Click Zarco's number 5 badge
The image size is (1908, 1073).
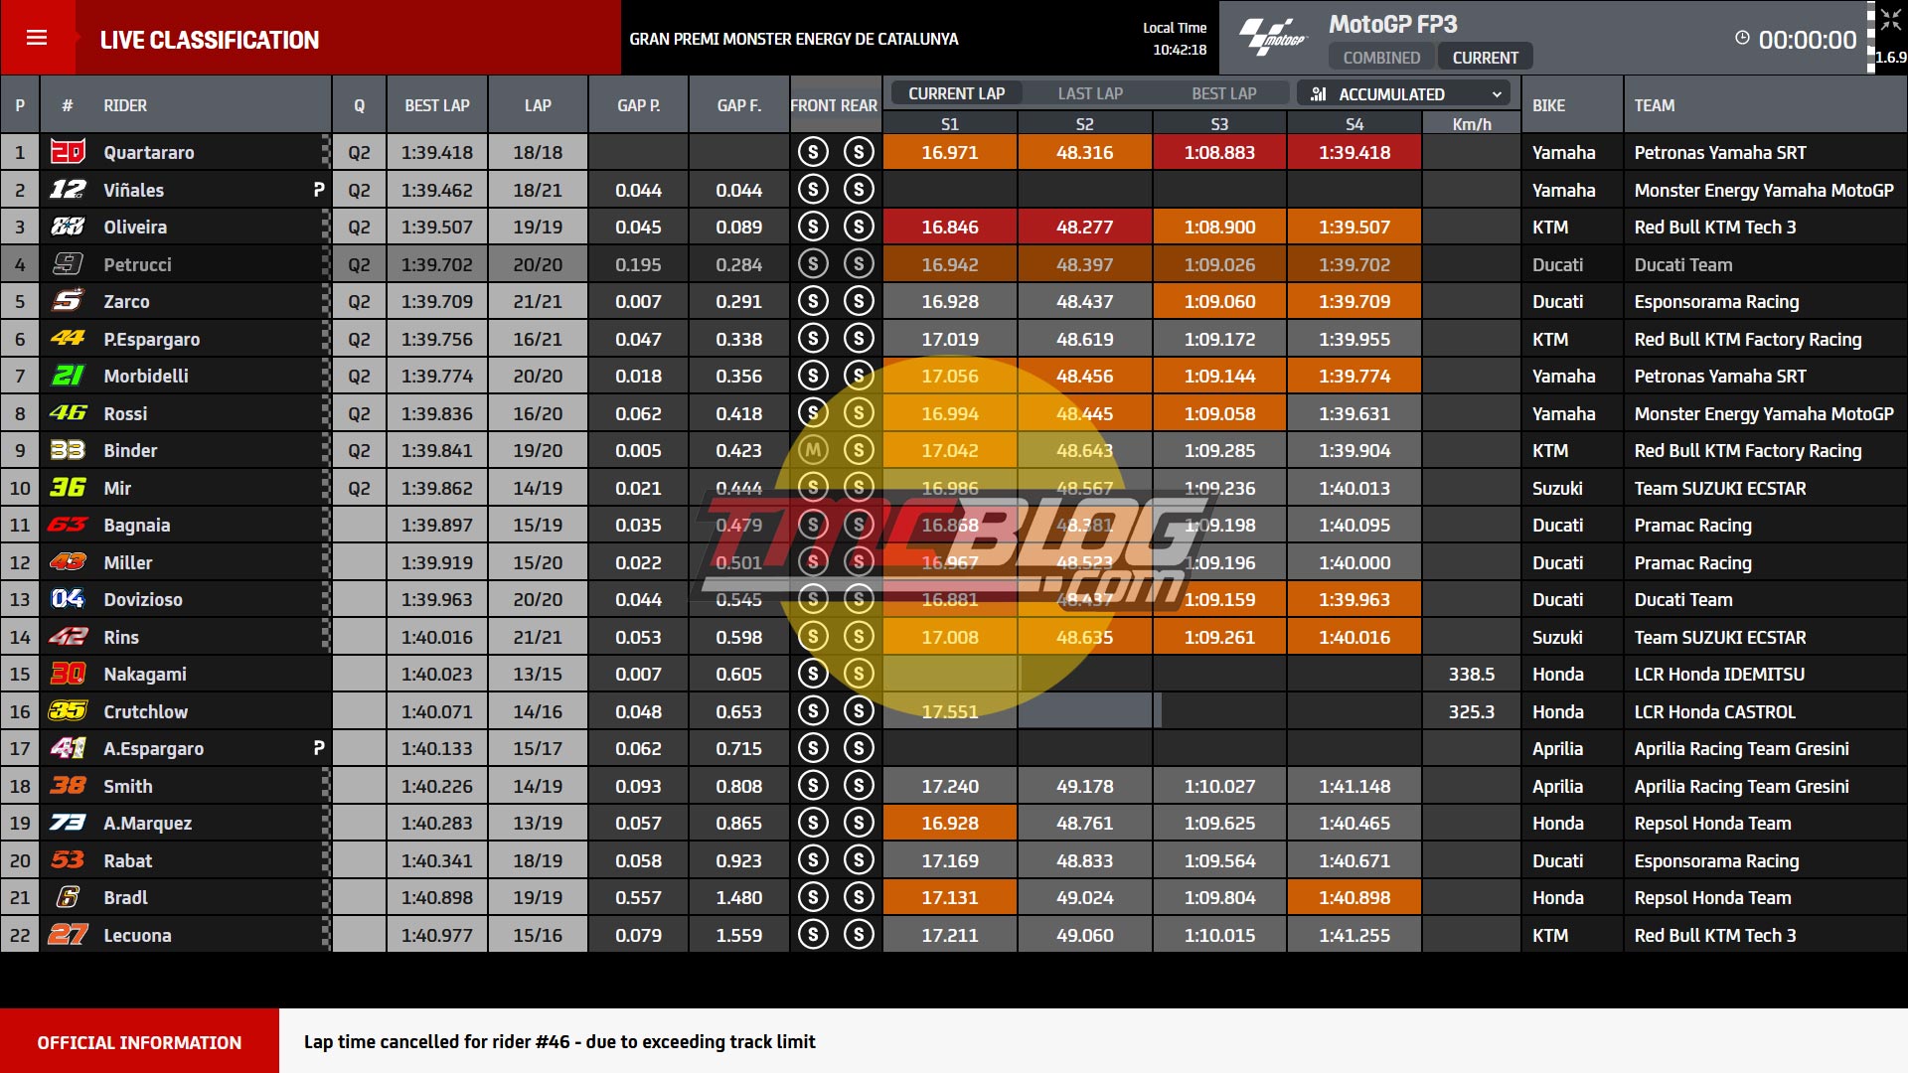pos(68,301)
